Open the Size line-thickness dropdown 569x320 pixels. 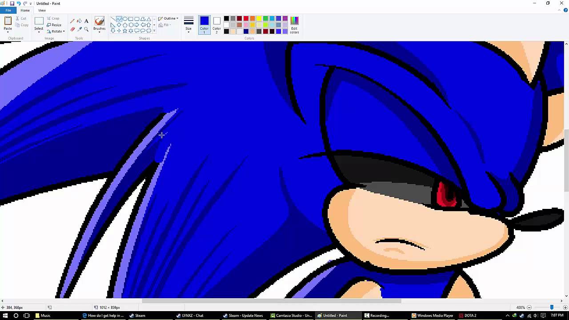pos(188,25)
